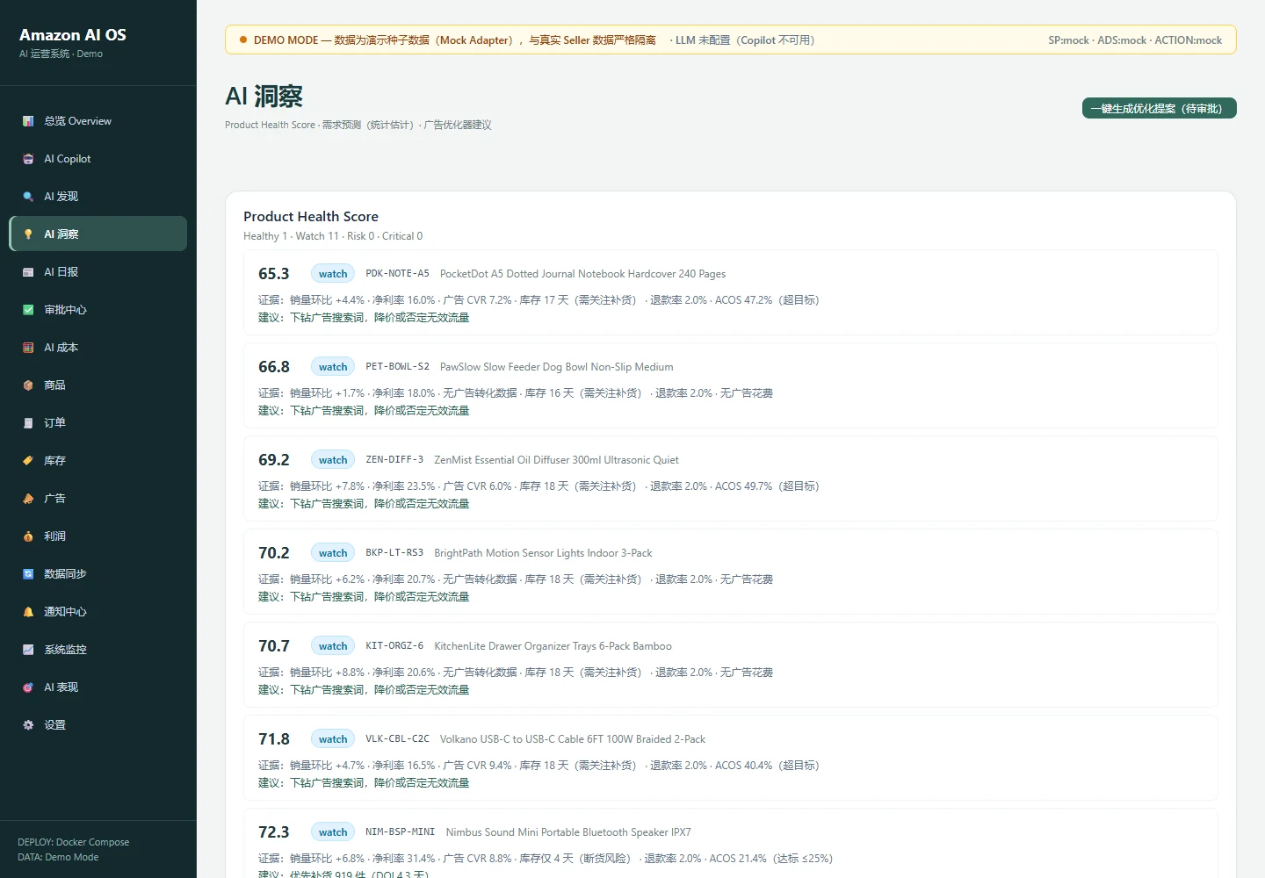The height and width of the screenshot is (878, 1265).
Task: Navigate to 审批中心 in sidebar
Action: tap(98, 310)
